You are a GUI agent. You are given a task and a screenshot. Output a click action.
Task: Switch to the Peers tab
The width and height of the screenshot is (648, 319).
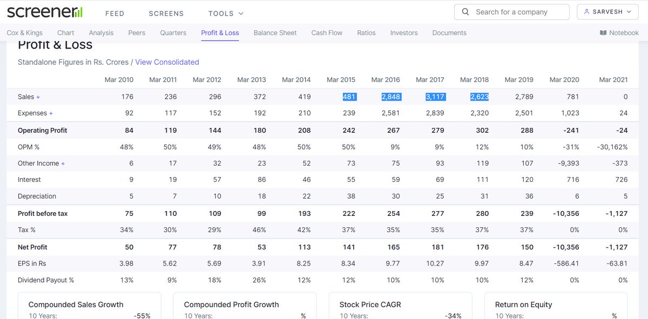137,33
